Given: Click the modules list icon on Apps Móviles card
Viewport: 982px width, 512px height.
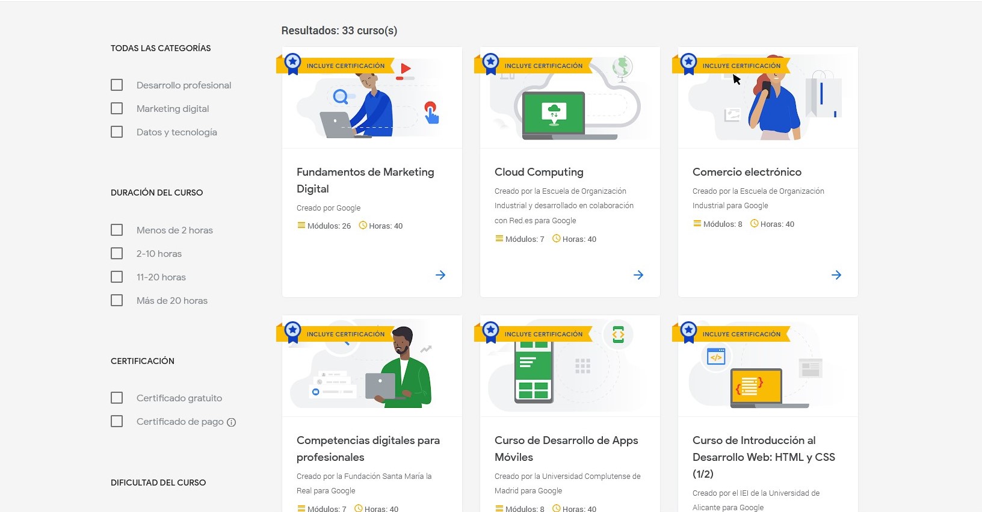Looking at the screenshot, I should 499,508.
